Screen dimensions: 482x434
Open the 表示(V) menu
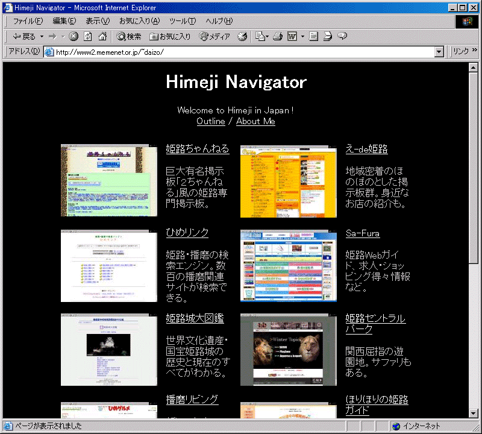98,21
